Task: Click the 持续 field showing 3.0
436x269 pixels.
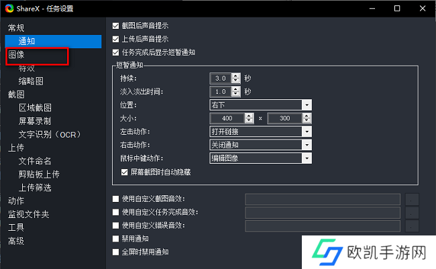Action: (221, 78)
